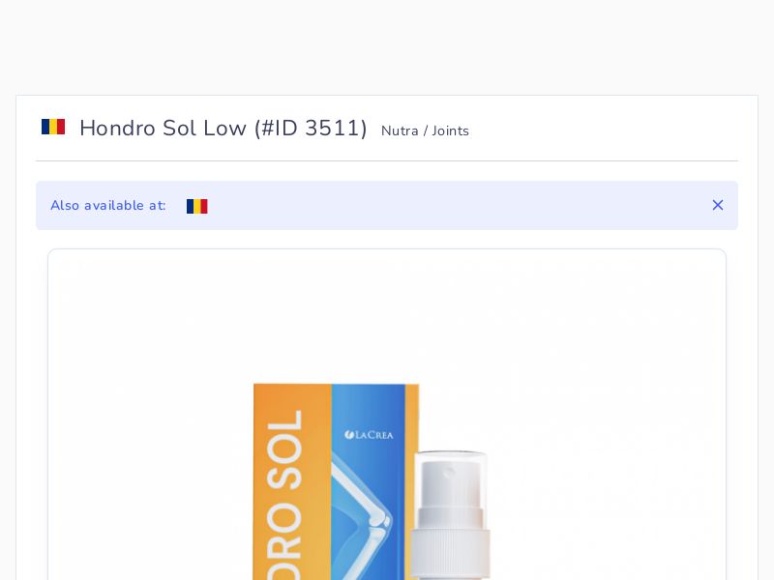Click the Joints subcategory text
The image size is (774, 580).
tap(450, 130)
